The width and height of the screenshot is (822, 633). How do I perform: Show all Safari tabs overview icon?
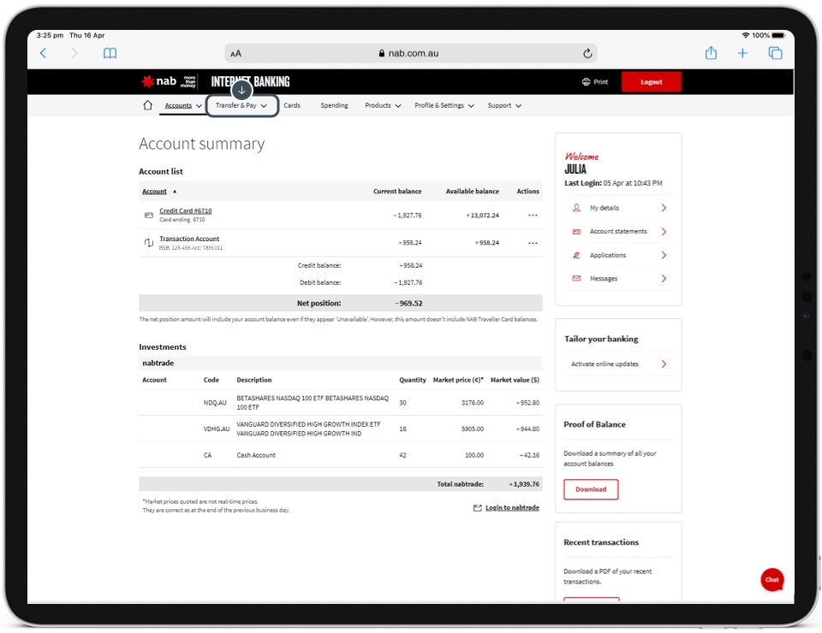click(775, 53)
